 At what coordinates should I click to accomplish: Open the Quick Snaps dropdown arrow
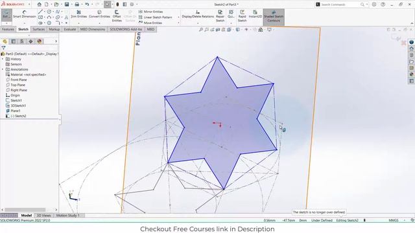(231, 23)
